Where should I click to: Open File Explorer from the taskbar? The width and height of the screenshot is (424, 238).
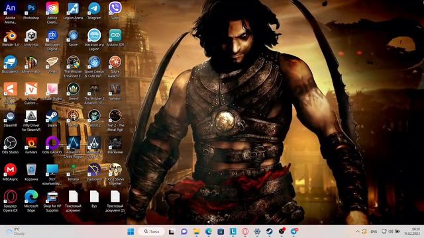point(197,231)
